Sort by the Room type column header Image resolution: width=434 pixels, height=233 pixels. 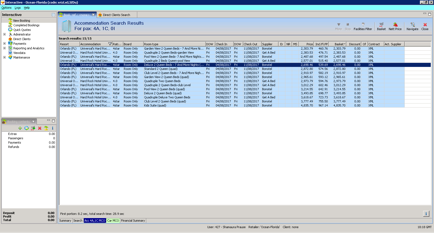tap(174, 44)
